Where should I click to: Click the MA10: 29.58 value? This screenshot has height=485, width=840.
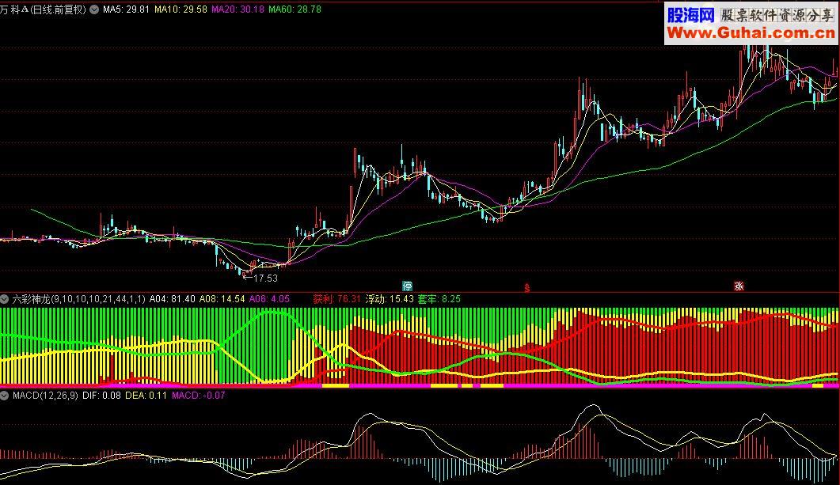point(181,9)
